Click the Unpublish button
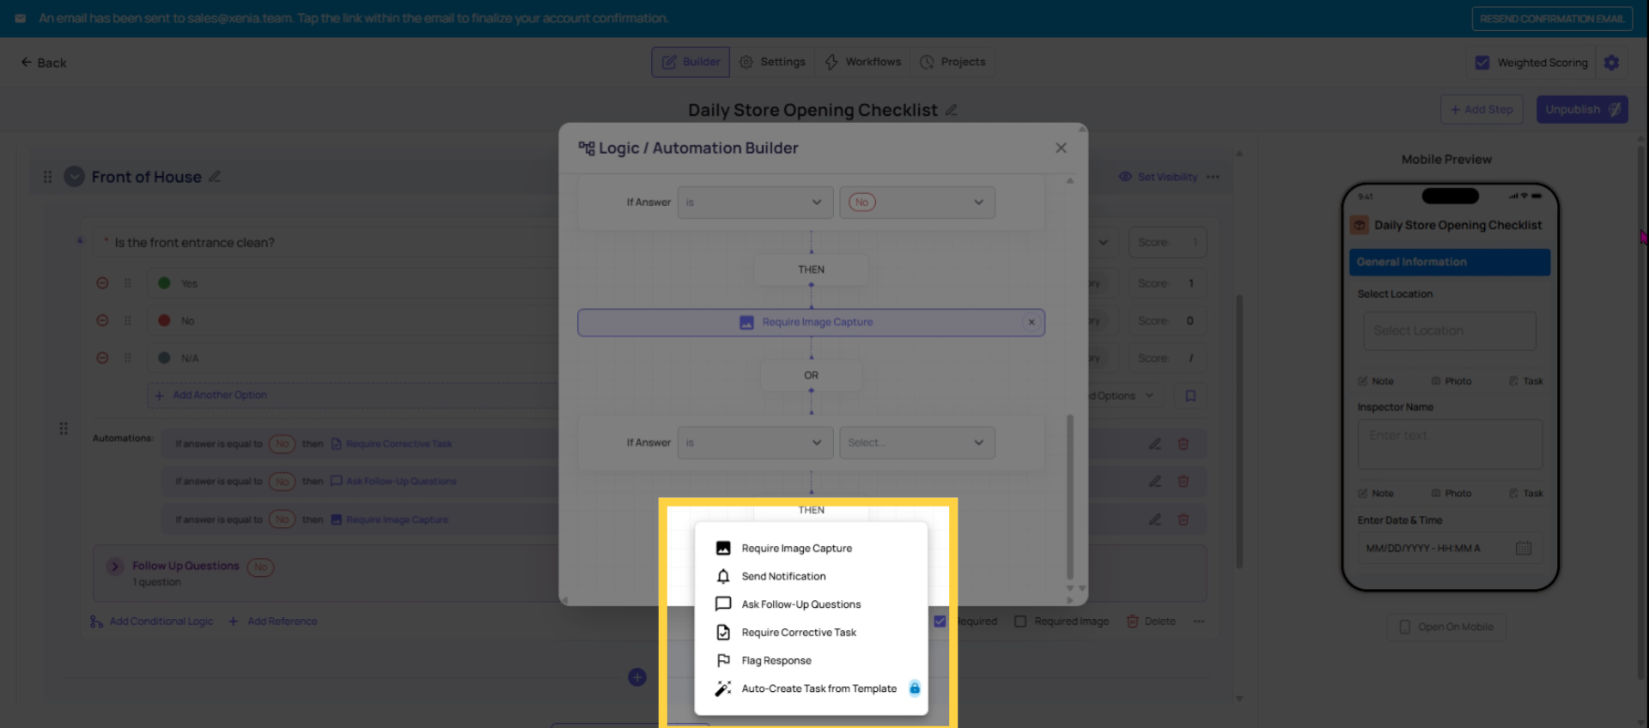Viewport: 1649px width, 728px height. (x=1582, y=110)
